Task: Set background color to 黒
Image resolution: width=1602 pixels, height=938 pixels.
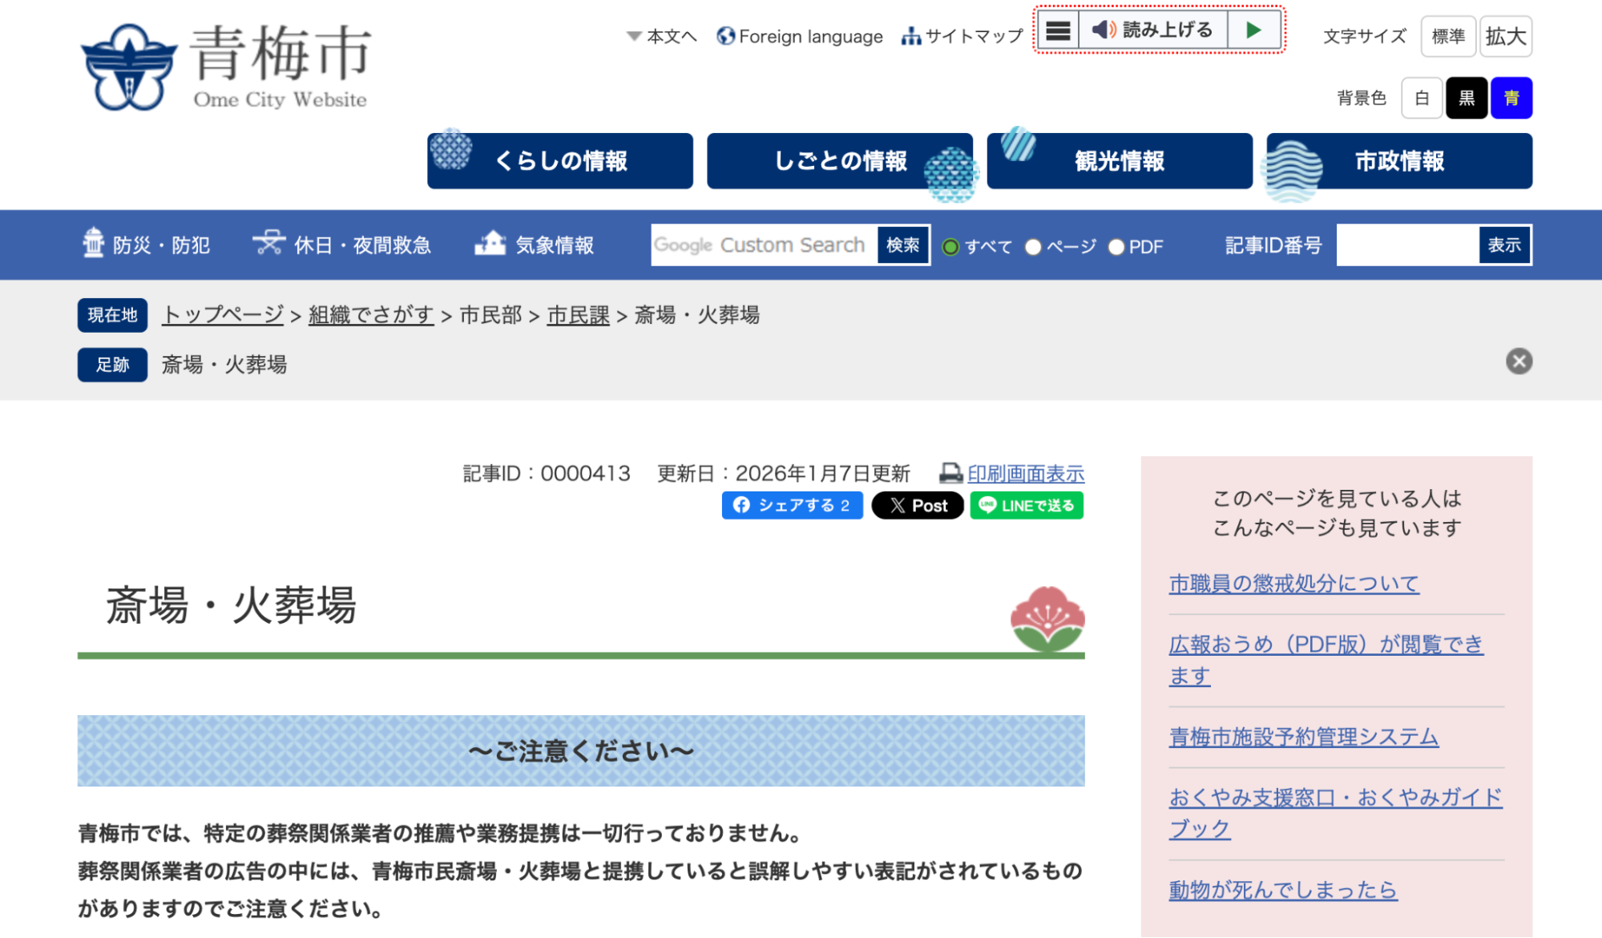Action: pos(1466,97)
